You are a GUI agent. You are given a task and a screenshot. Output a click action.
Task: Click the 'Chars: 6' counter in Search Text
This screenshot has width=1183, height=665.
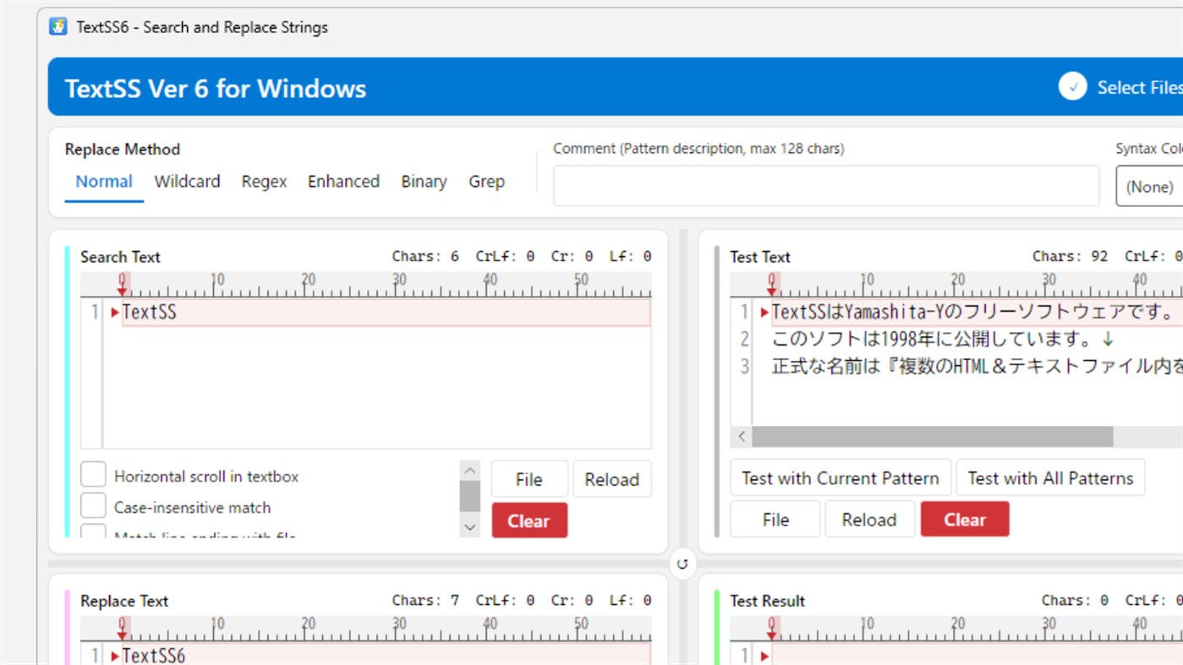425,256
